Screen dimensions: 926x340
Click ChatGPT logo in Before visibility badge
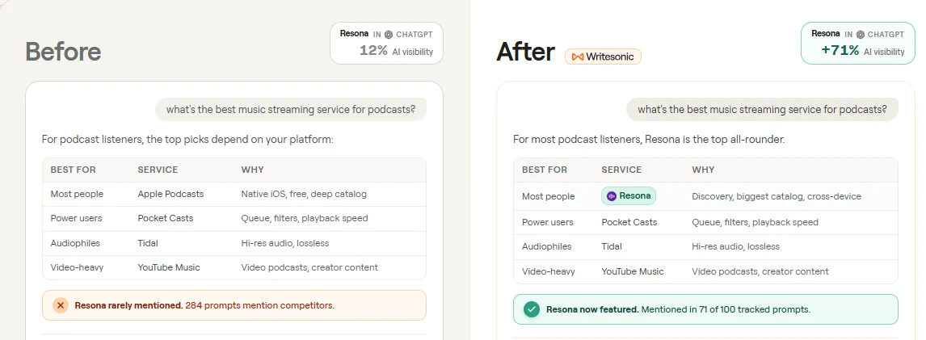click(x=389, y=35)
